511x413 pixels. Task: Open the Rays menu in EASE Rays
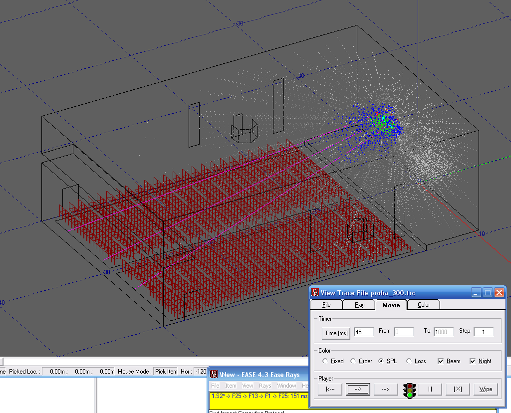(x=265, y=385)
